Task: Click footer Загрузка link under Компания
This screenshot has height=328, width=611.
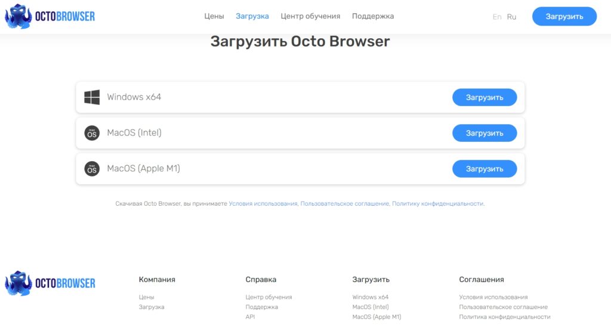Action: (152, 307)
